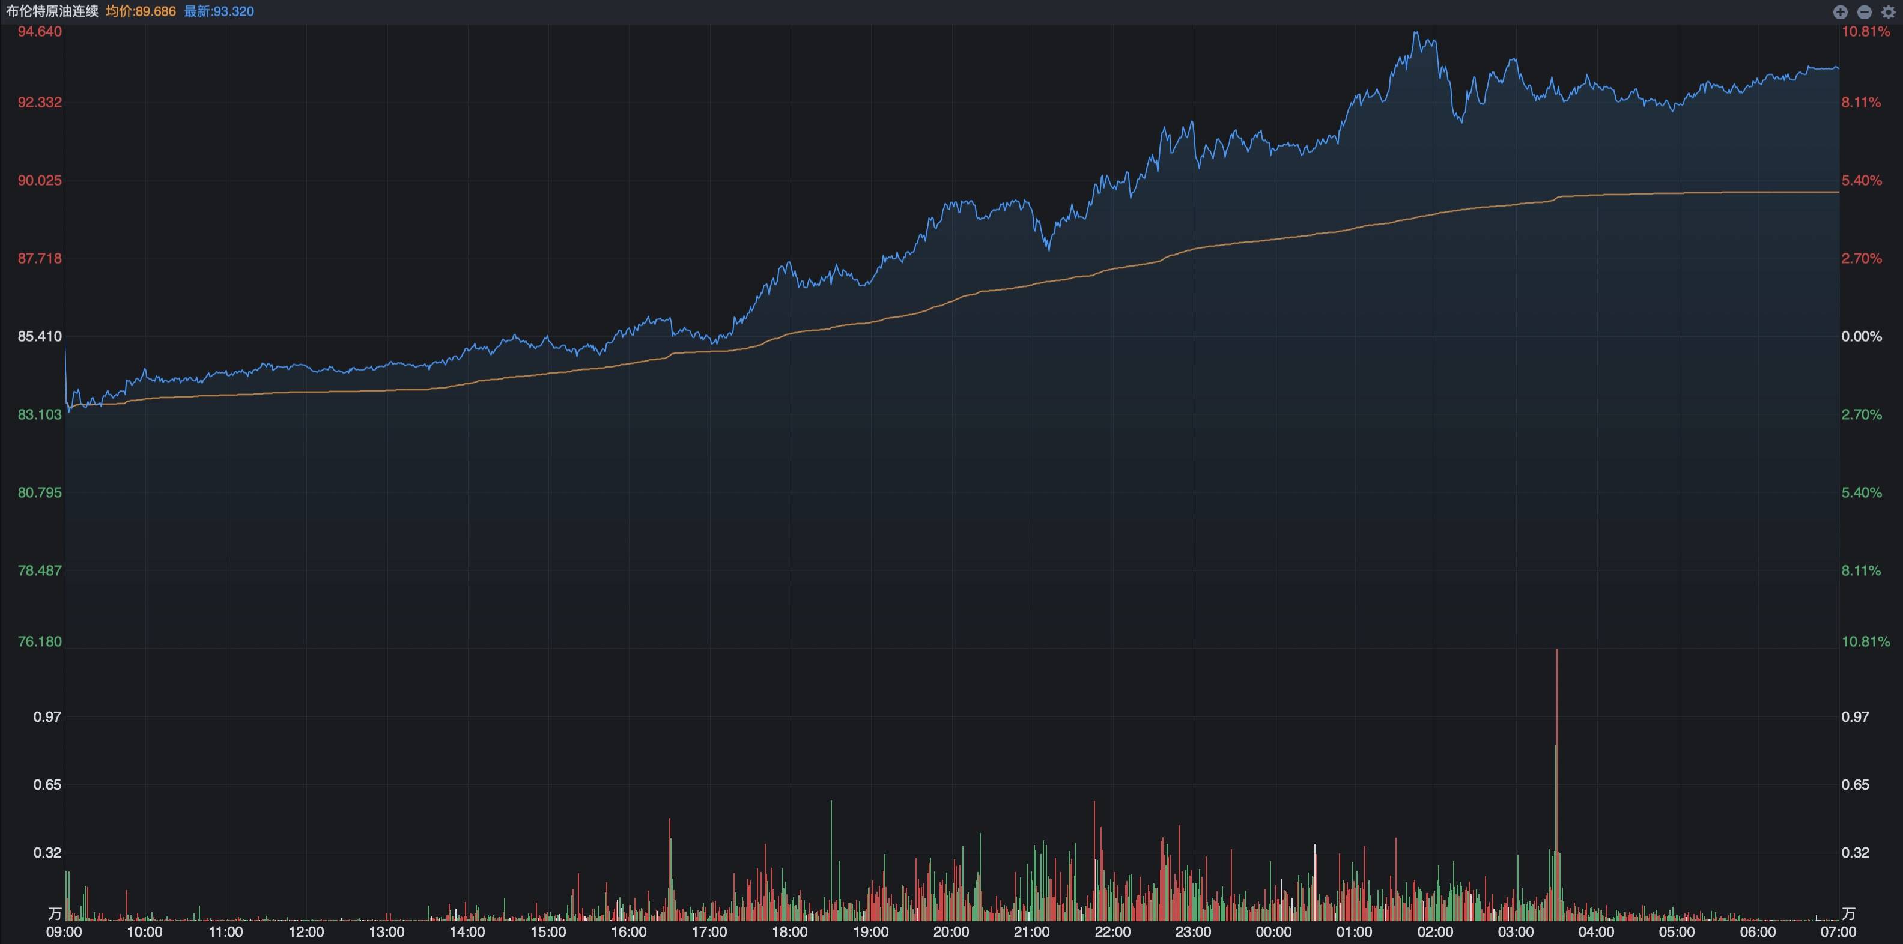The image size is (1903, 944).
Task: Click the 22:00 time axis marker
Action: pos(1112,932)
